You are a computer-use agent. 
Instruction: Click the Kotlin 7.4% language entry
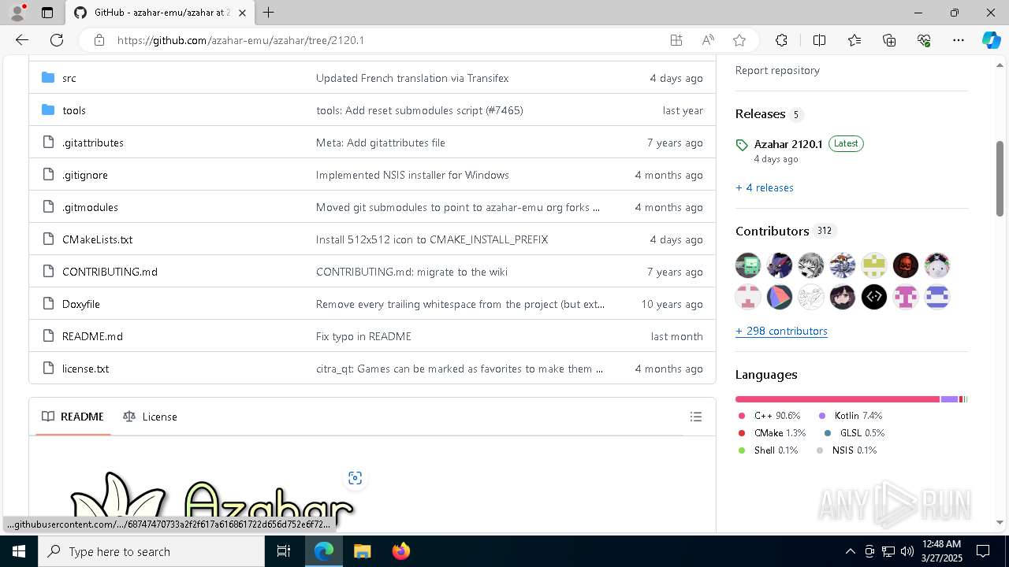point(851,416)
